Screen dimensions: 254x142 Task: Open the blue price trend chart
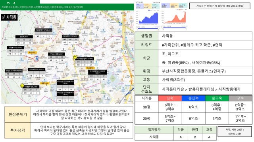[148, 18]
